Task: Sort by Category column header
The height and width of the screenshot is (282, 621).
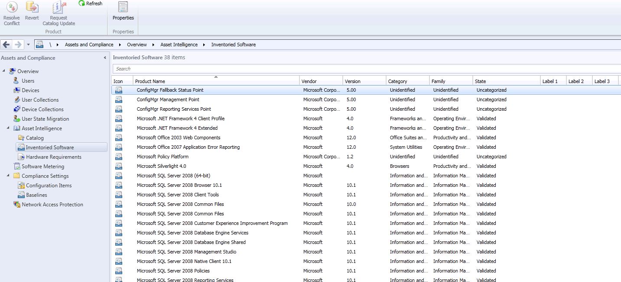Action: click(x=407, y=81)
